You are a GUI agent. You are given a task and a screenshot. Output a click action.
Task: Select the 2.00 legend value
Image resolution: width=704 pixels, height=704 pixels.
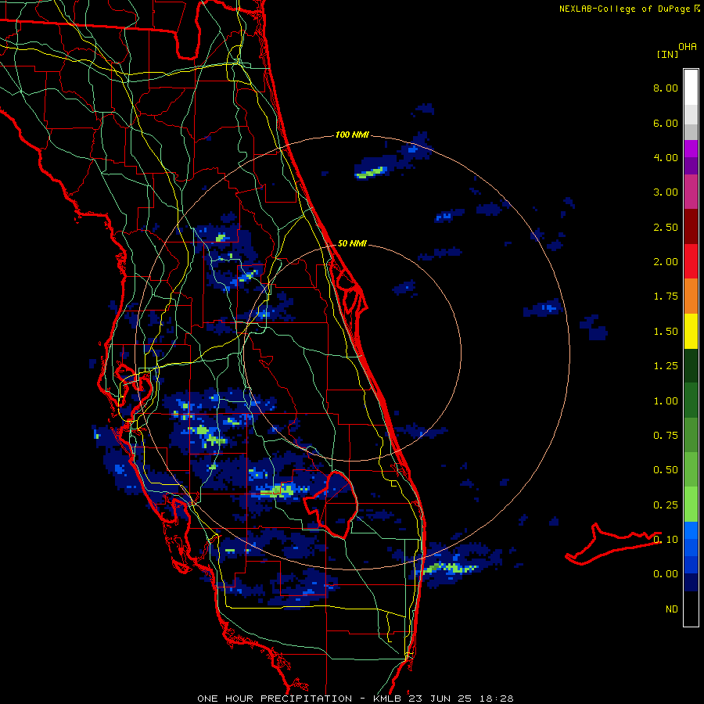tap(666, 262)
